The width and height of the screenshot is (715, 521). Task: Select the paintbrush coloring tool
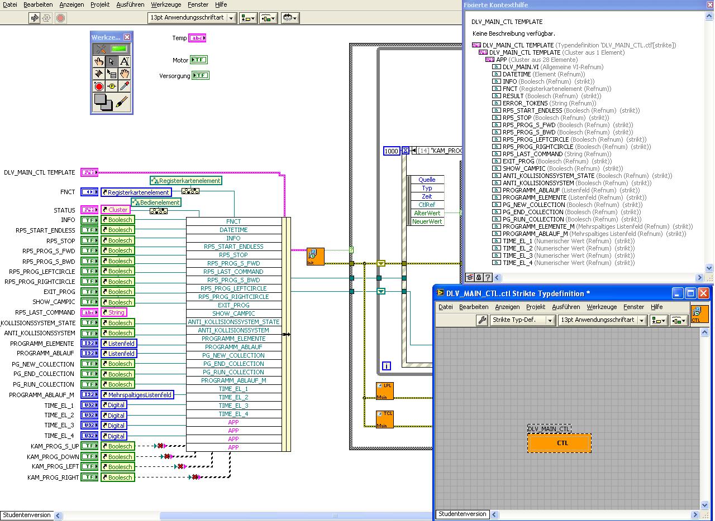tap(122, 102)
